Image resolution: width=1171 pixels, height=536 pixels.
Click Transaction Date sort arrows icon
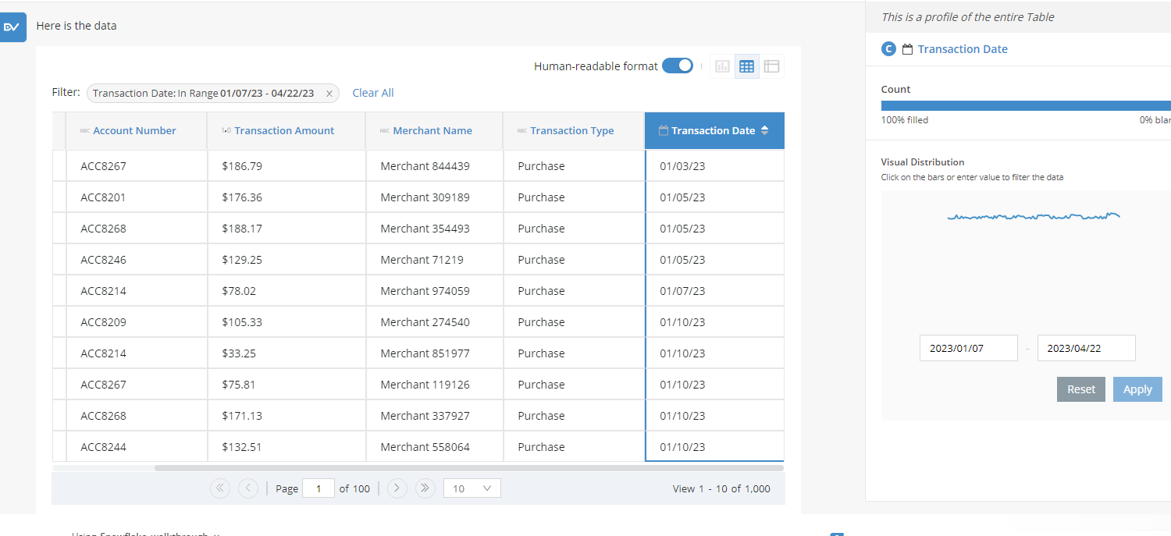pyautogui.click(x=764, y=130)
